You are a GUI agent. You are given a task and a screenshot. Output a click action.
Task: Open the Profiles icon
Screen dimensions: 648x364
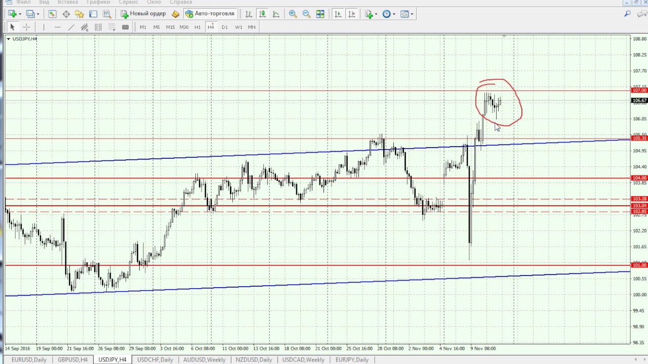point(30,14)
